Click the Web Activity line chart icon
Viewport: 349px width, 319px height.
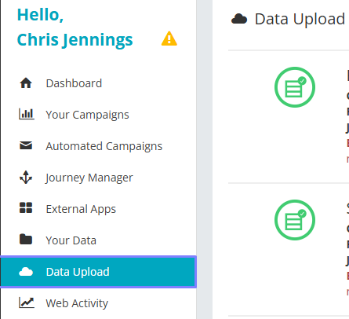point(27,302)
